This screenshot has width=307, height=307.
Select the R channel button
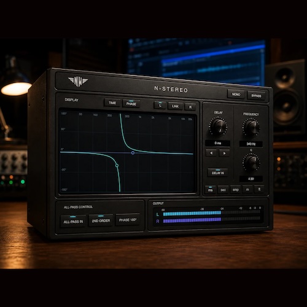tap(190, 107)
